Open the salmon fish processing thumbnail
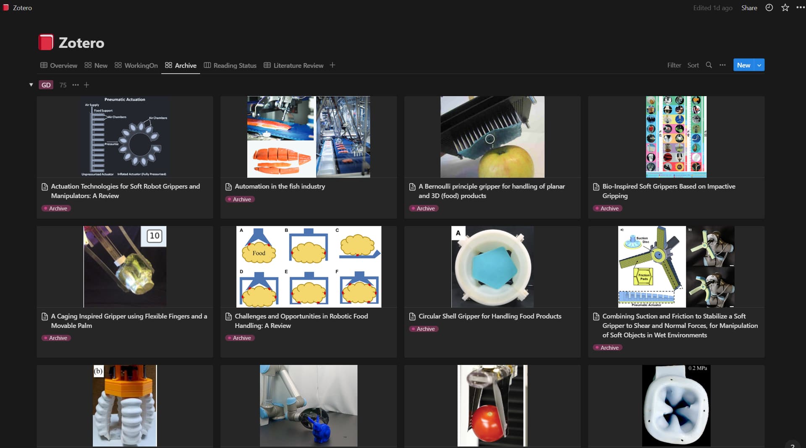The image size is (806, 448). pos(309,137)
